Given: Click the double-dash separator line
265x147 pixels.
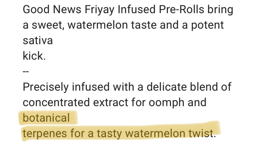Looking at the screenshot, I should click(x=26, y=72).
